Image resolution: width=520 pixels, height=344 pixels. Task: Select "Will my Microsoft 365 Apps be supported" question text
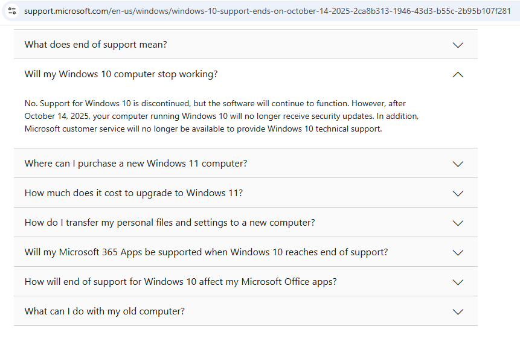coord(206,252)
